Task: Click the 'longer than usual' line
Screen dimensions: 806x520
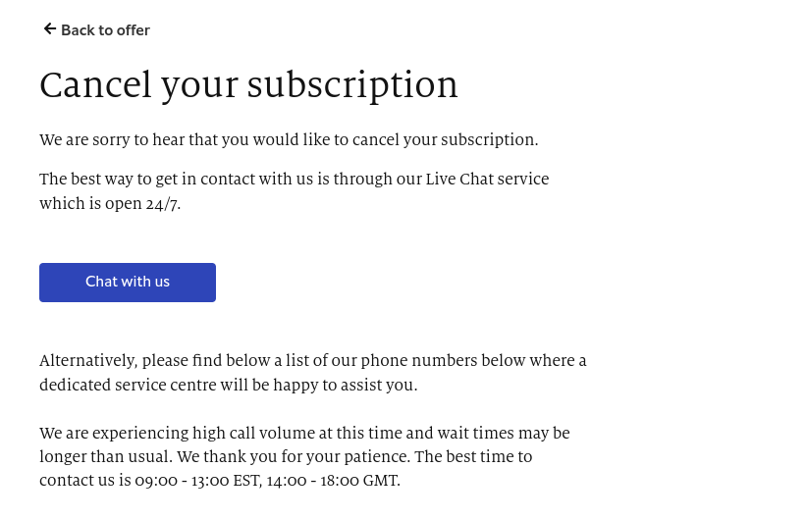Action: (286, 457)
